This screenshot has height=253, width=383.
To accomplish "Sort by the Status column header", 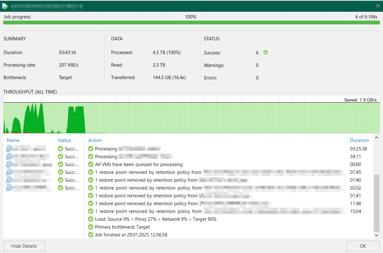I will [64, 140].
